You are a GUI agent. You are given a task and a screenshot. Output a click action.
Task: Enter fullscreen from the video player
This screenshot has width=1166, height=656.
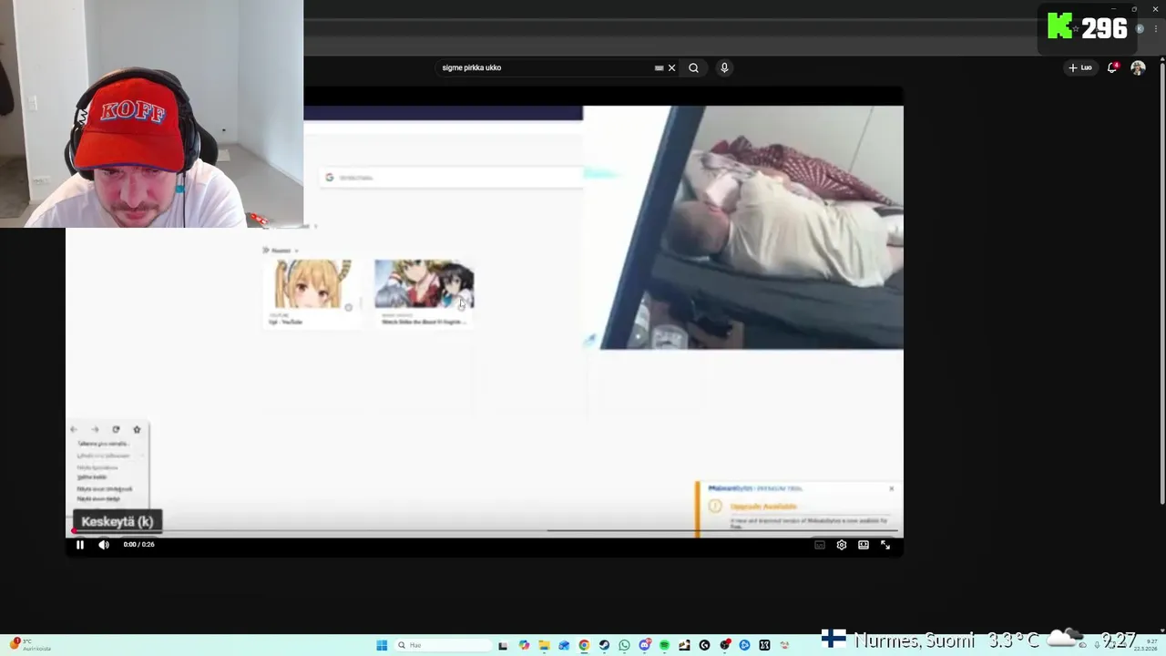[x=885, y=545]
